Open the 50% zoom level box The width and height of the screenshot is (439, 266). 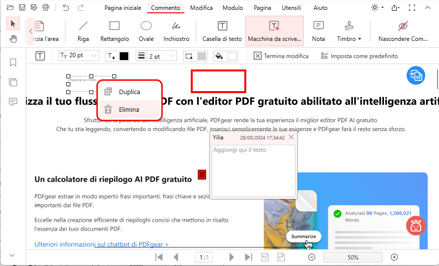click(x=353, y=257)
